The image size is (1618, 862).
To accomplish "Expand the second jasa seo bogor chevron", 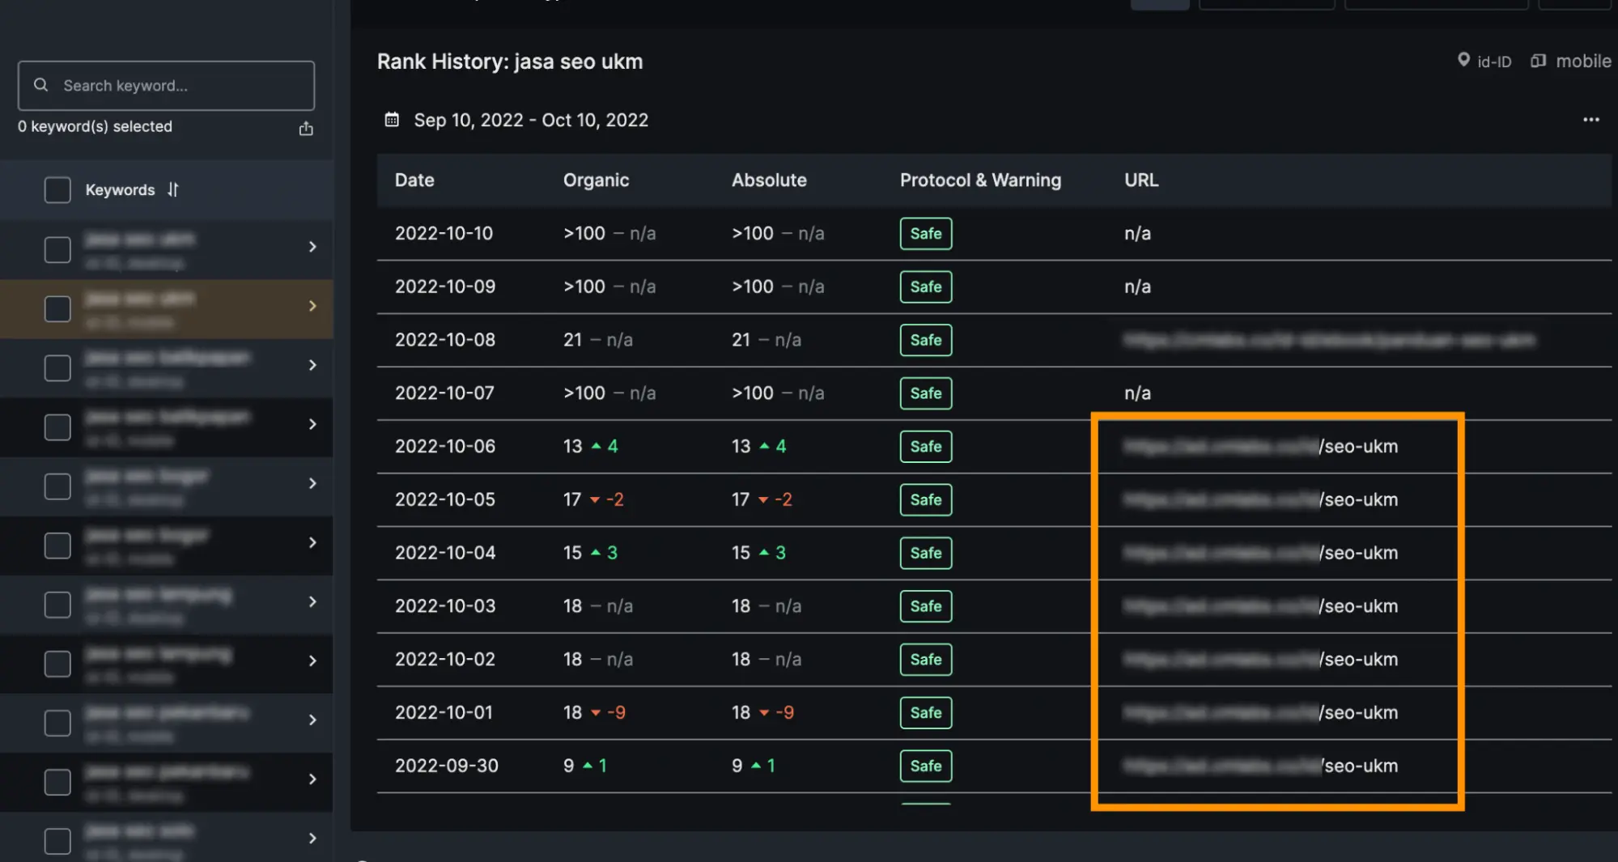I will (312, 542).
